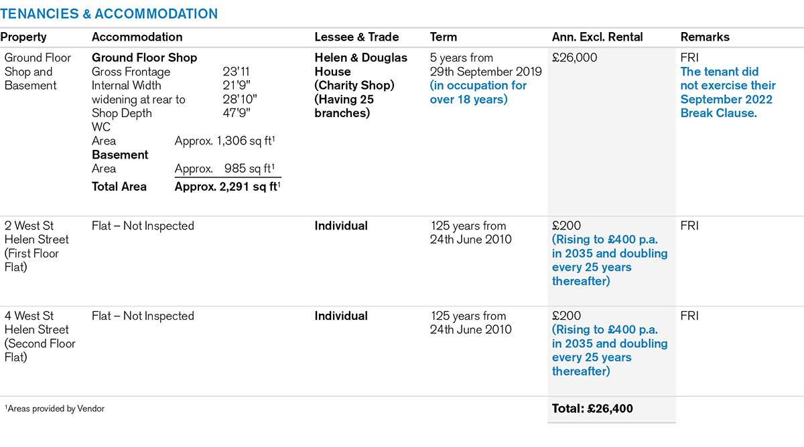Click the Tenancies & Accommodation heading

tap(109, 14)
